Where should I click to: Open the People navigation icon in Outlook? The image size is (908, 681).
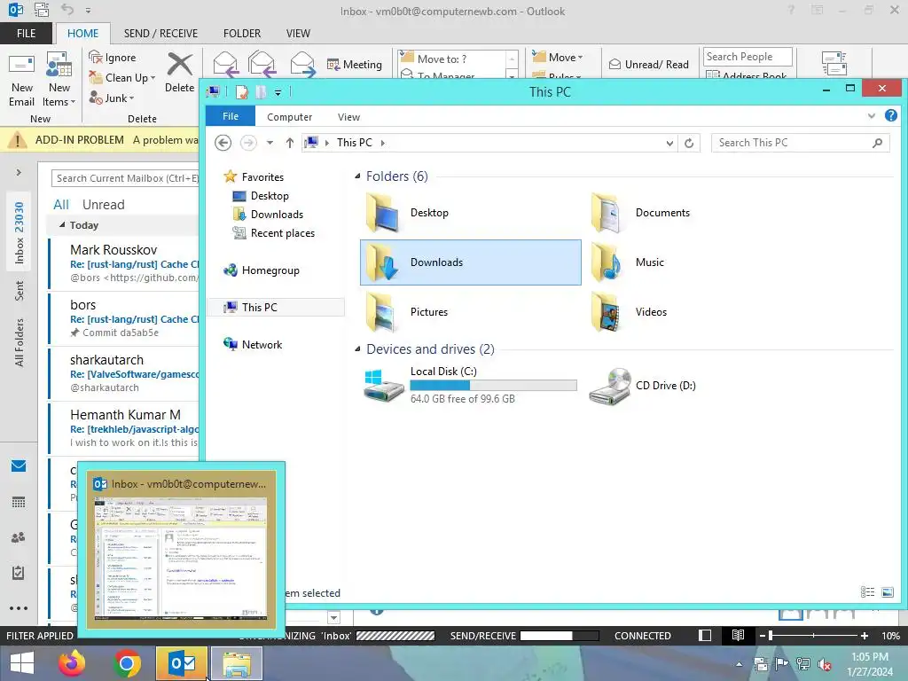[x=19, y=537]
